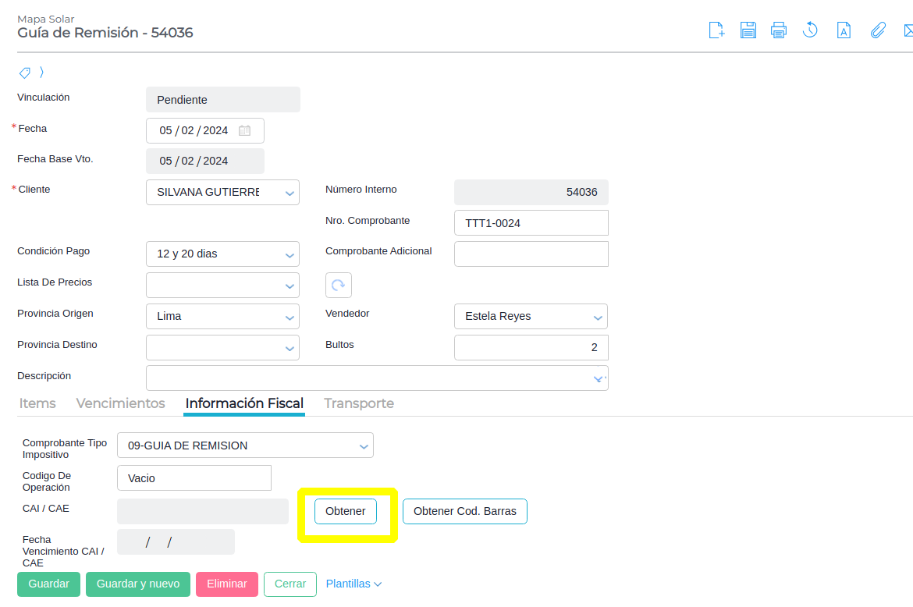The image size is (913, 607).
Task: Click the floppy disk save icon
Action: point(748,30)
